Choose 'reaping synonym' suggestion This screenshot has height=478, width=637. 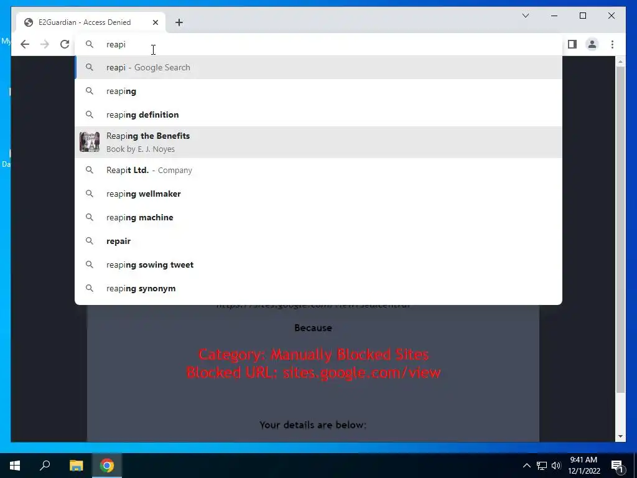click(x=318, y=288)
